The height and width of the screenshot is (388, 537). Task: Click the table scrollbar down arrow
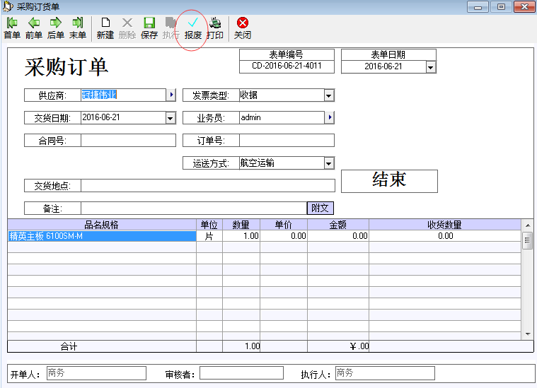(x=528, y=334)
